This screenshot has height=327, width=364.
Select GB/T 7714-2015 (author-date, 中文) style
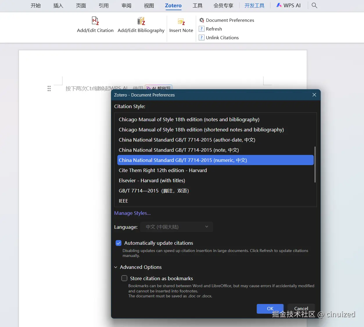215,140
